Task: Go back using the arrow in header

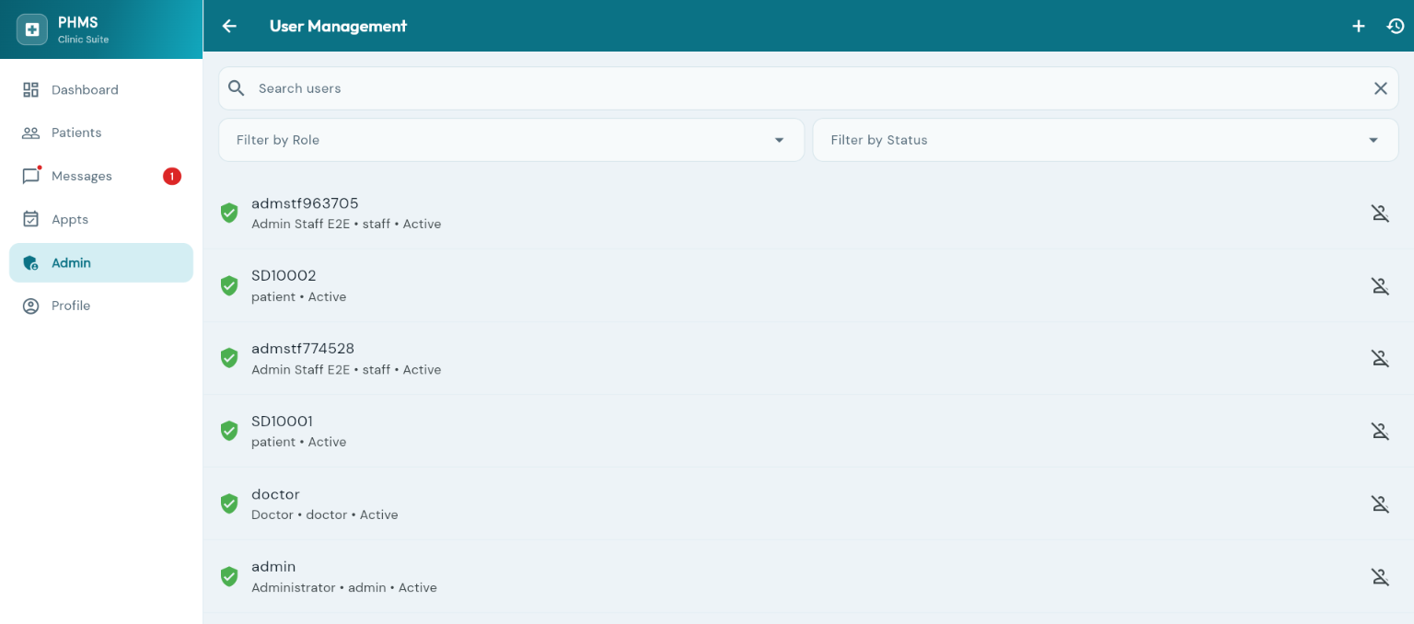Action: point(229,26)
